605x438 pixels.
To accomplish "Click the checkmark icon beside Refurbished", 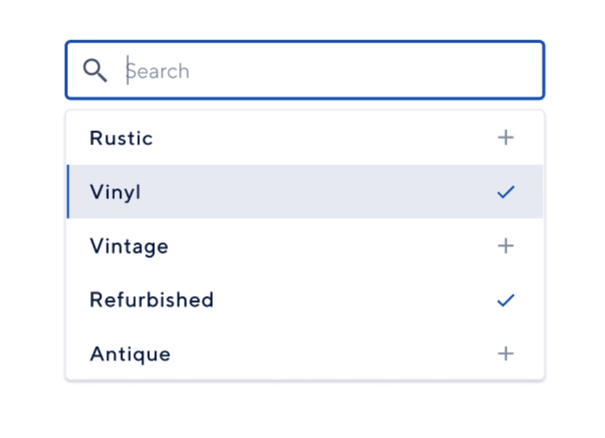I will (506, 300).
